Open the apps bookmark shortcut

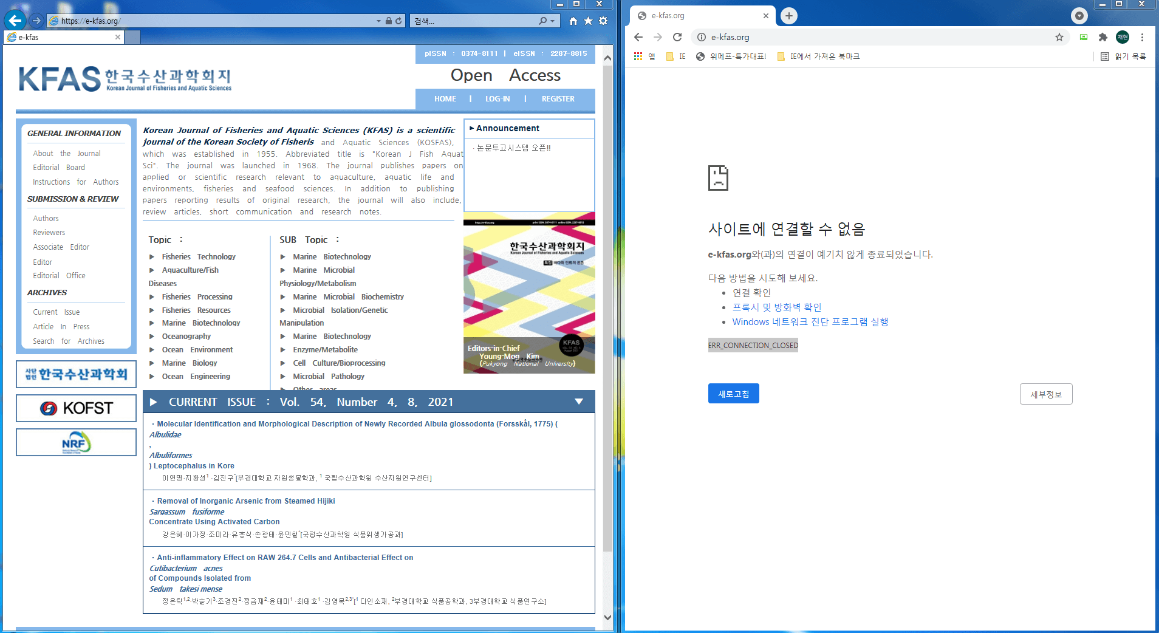tap(644, 56)
